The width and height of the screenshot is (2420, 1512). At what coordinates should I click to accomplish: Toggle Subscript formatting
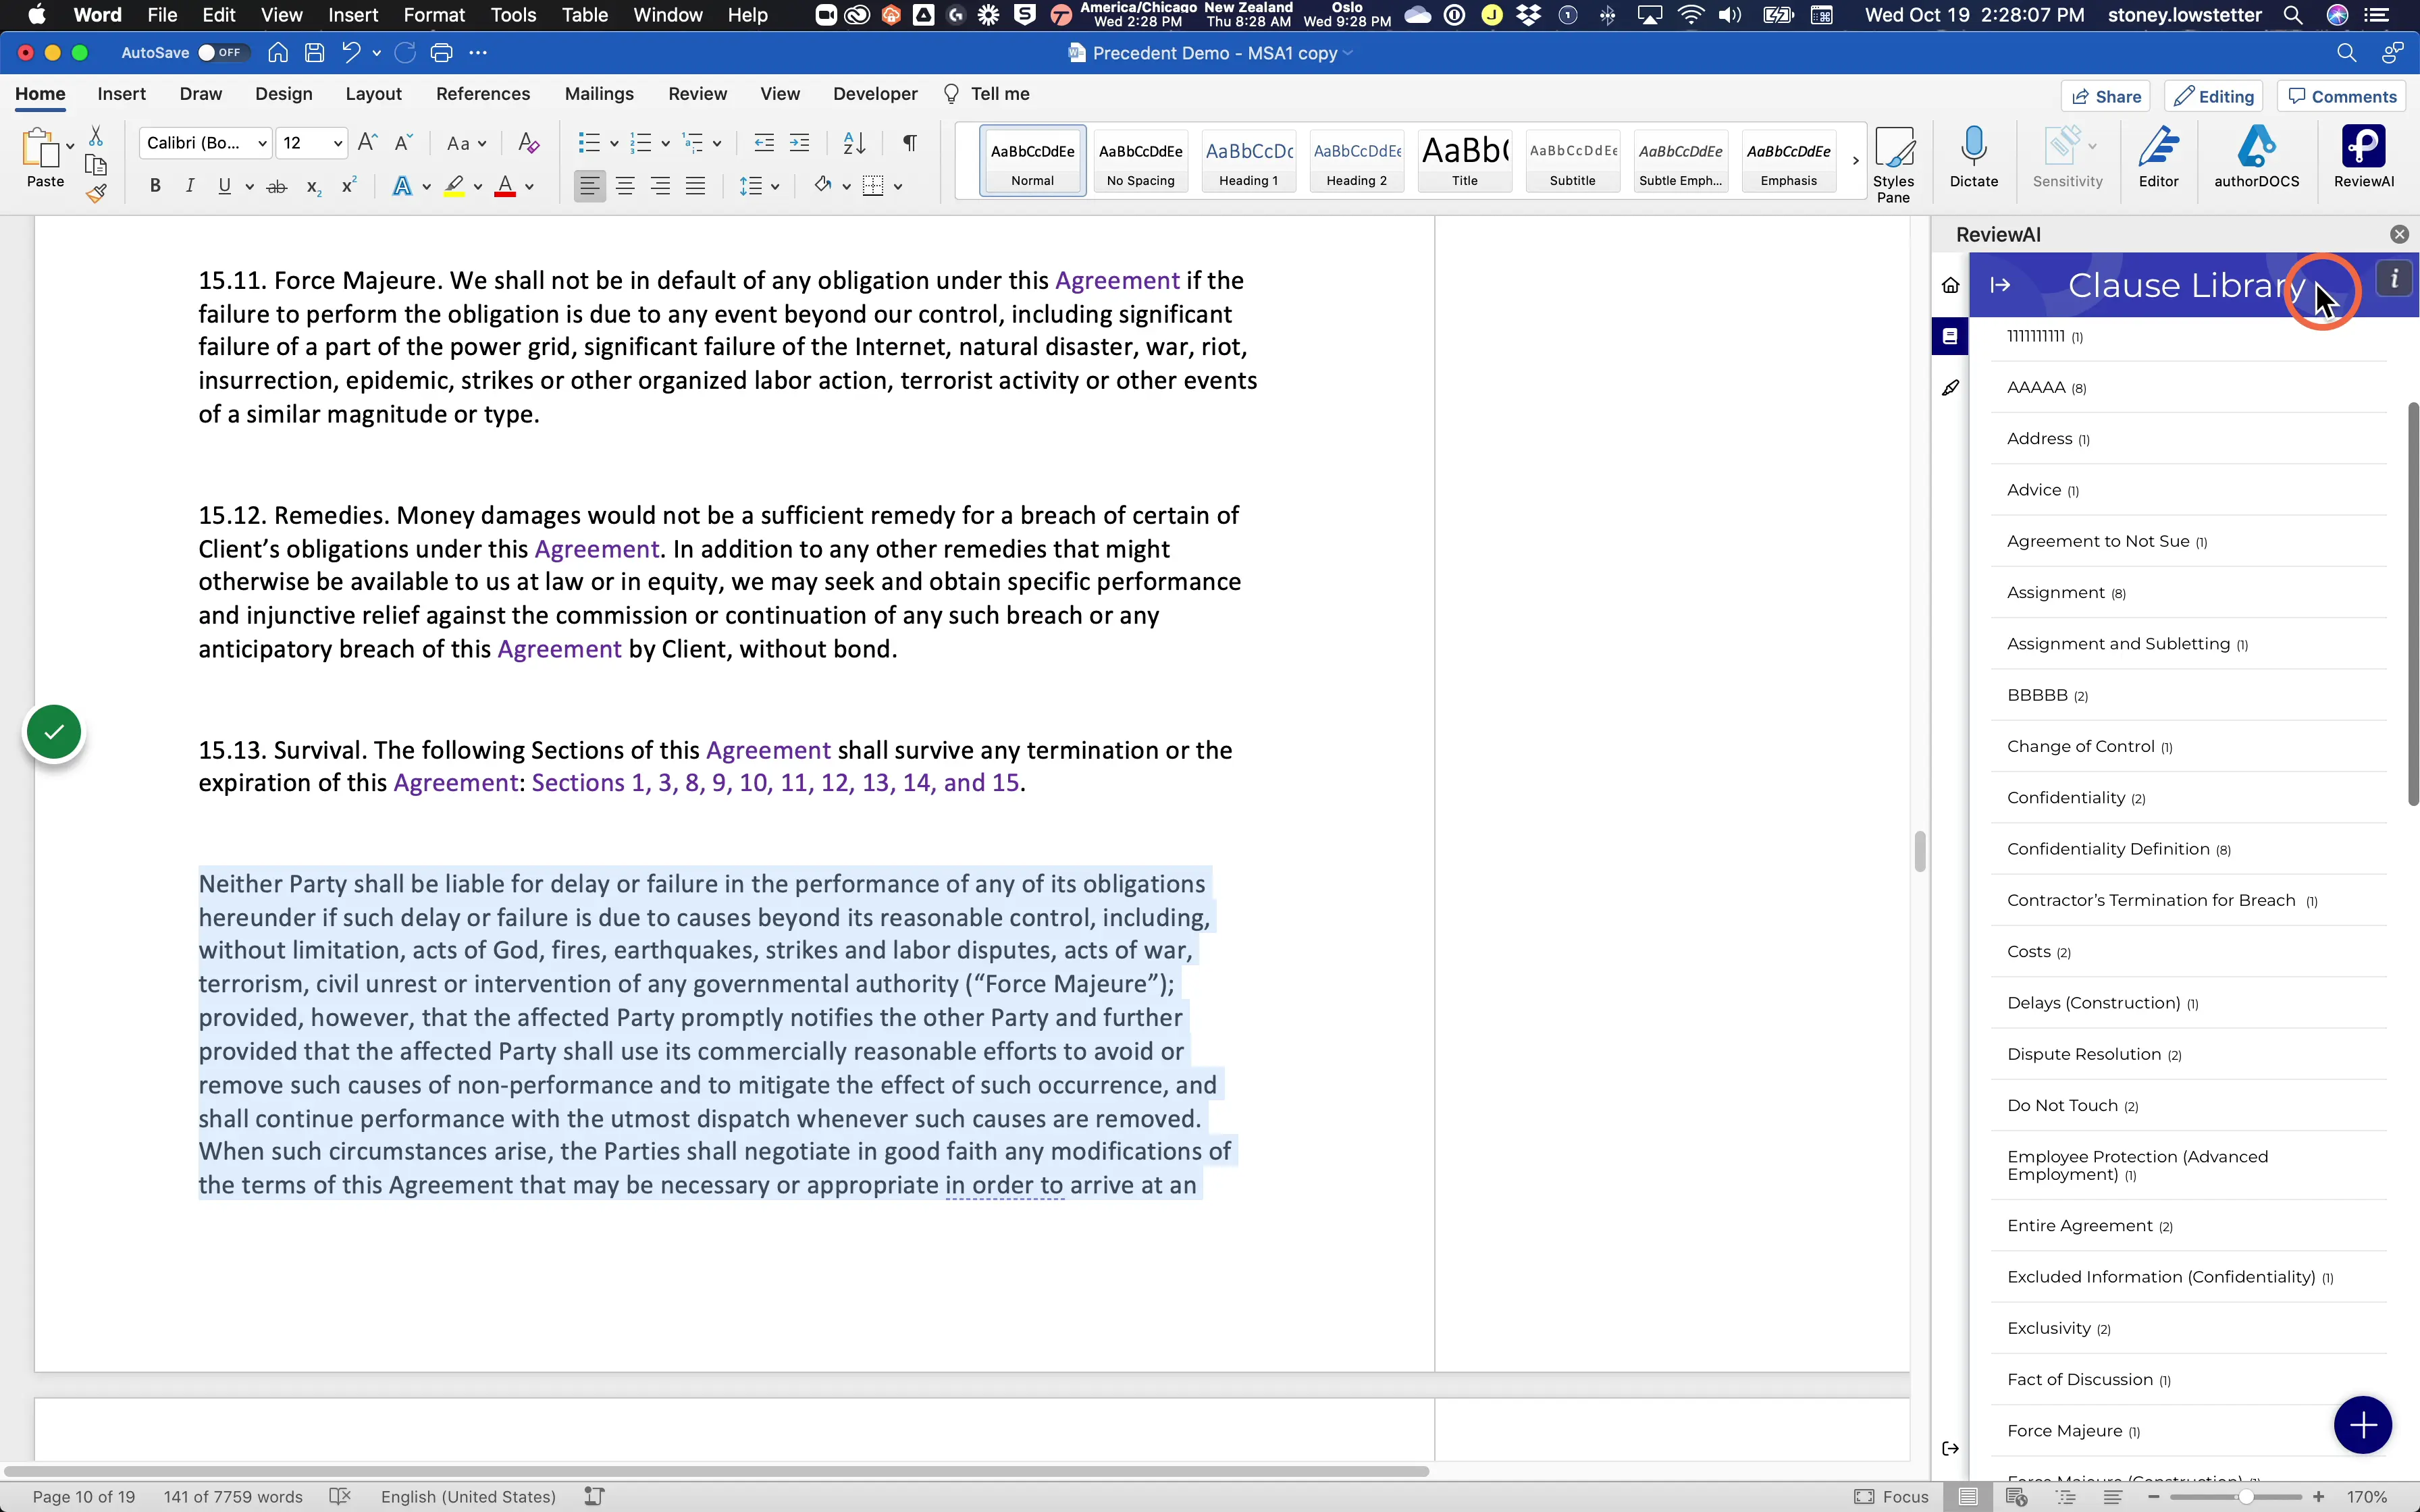314,187
